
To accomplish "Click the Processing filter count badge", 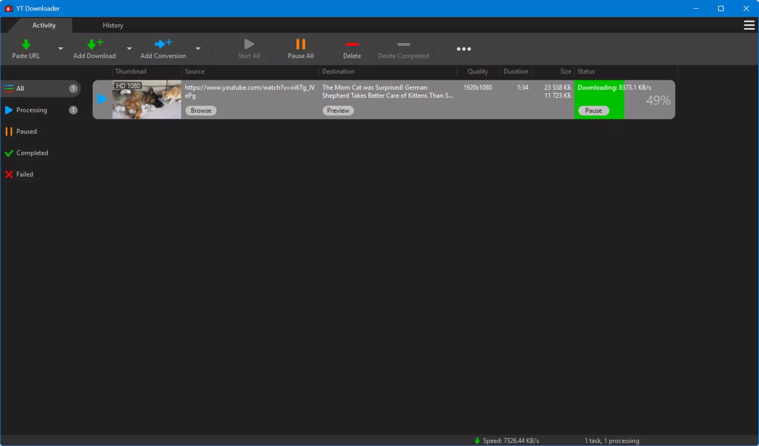I will tap(73, 110).
